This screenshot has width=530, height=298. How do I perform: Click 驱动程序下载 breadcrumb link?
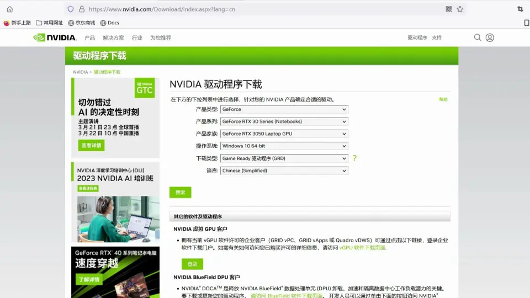point(107,72)
